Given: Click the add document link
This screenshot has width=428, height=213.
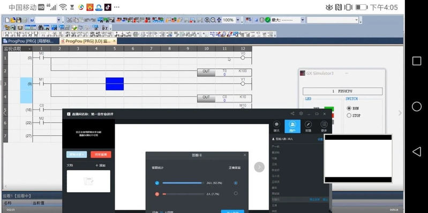Looking at the screenshot, I should pos(101,165).
